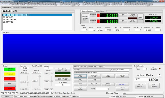Click the Close G Code button

coord(94,80)
